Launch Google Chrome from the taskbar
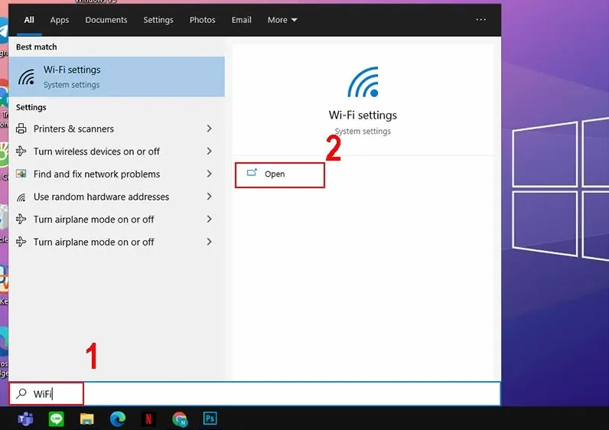This screenshot has width=609, height=430. [179, 419]
